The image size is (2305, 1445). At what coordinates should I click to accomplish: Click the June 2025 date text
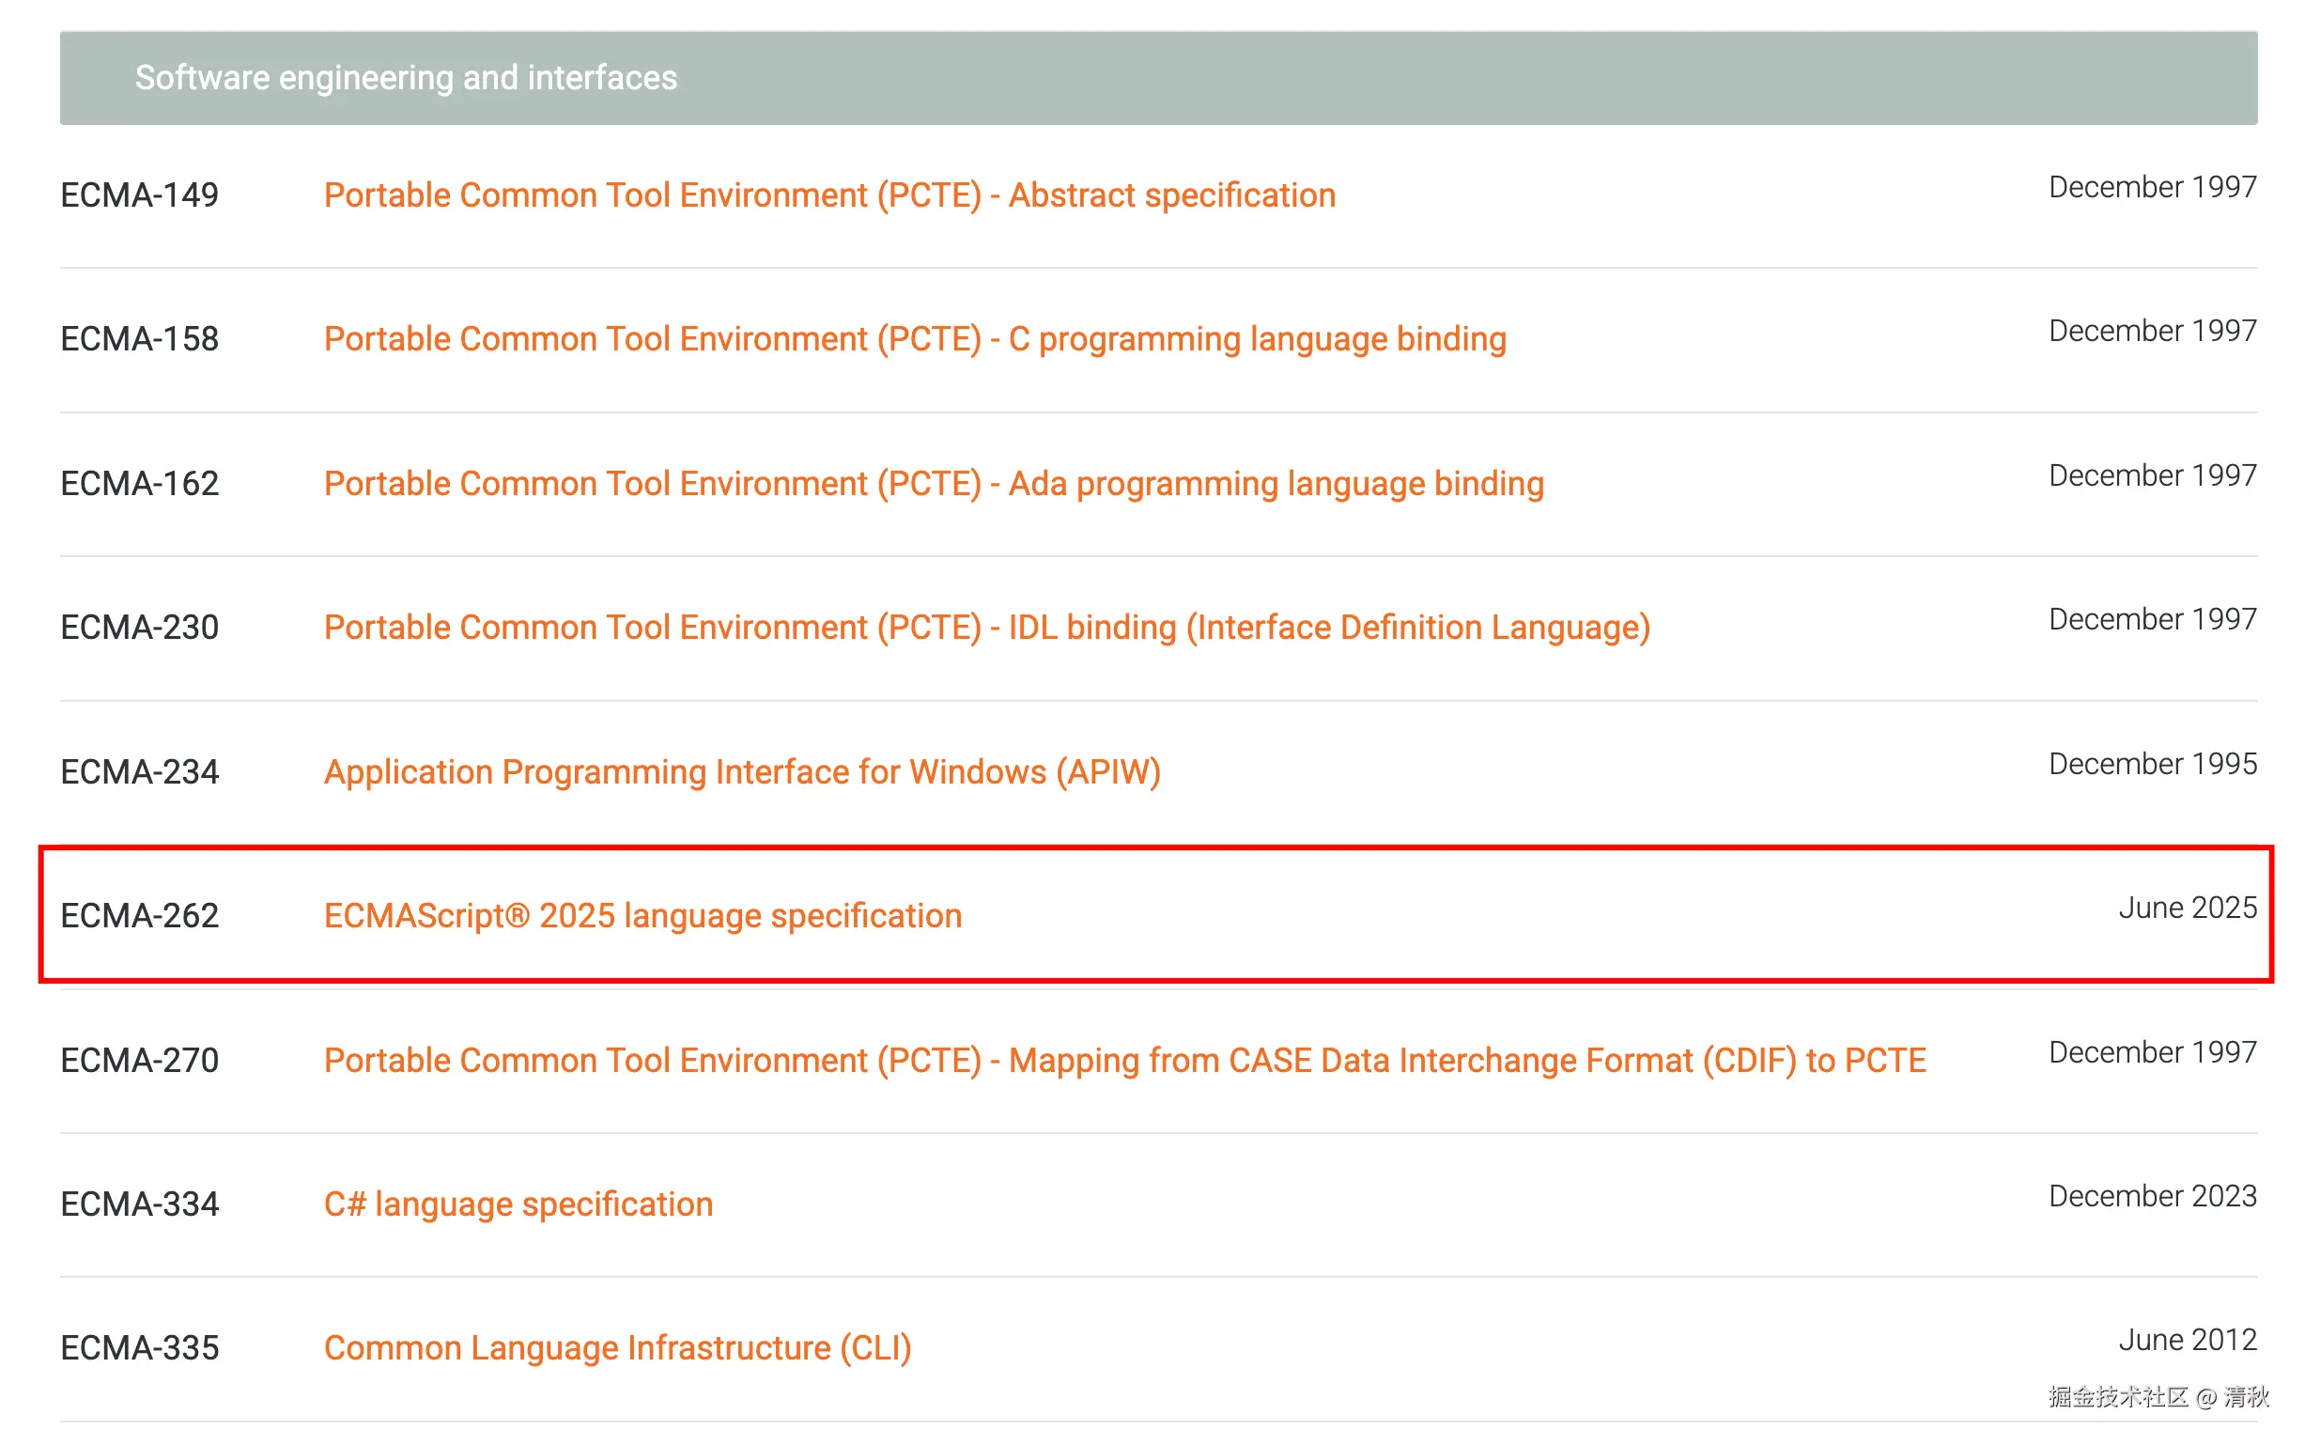2186,908
